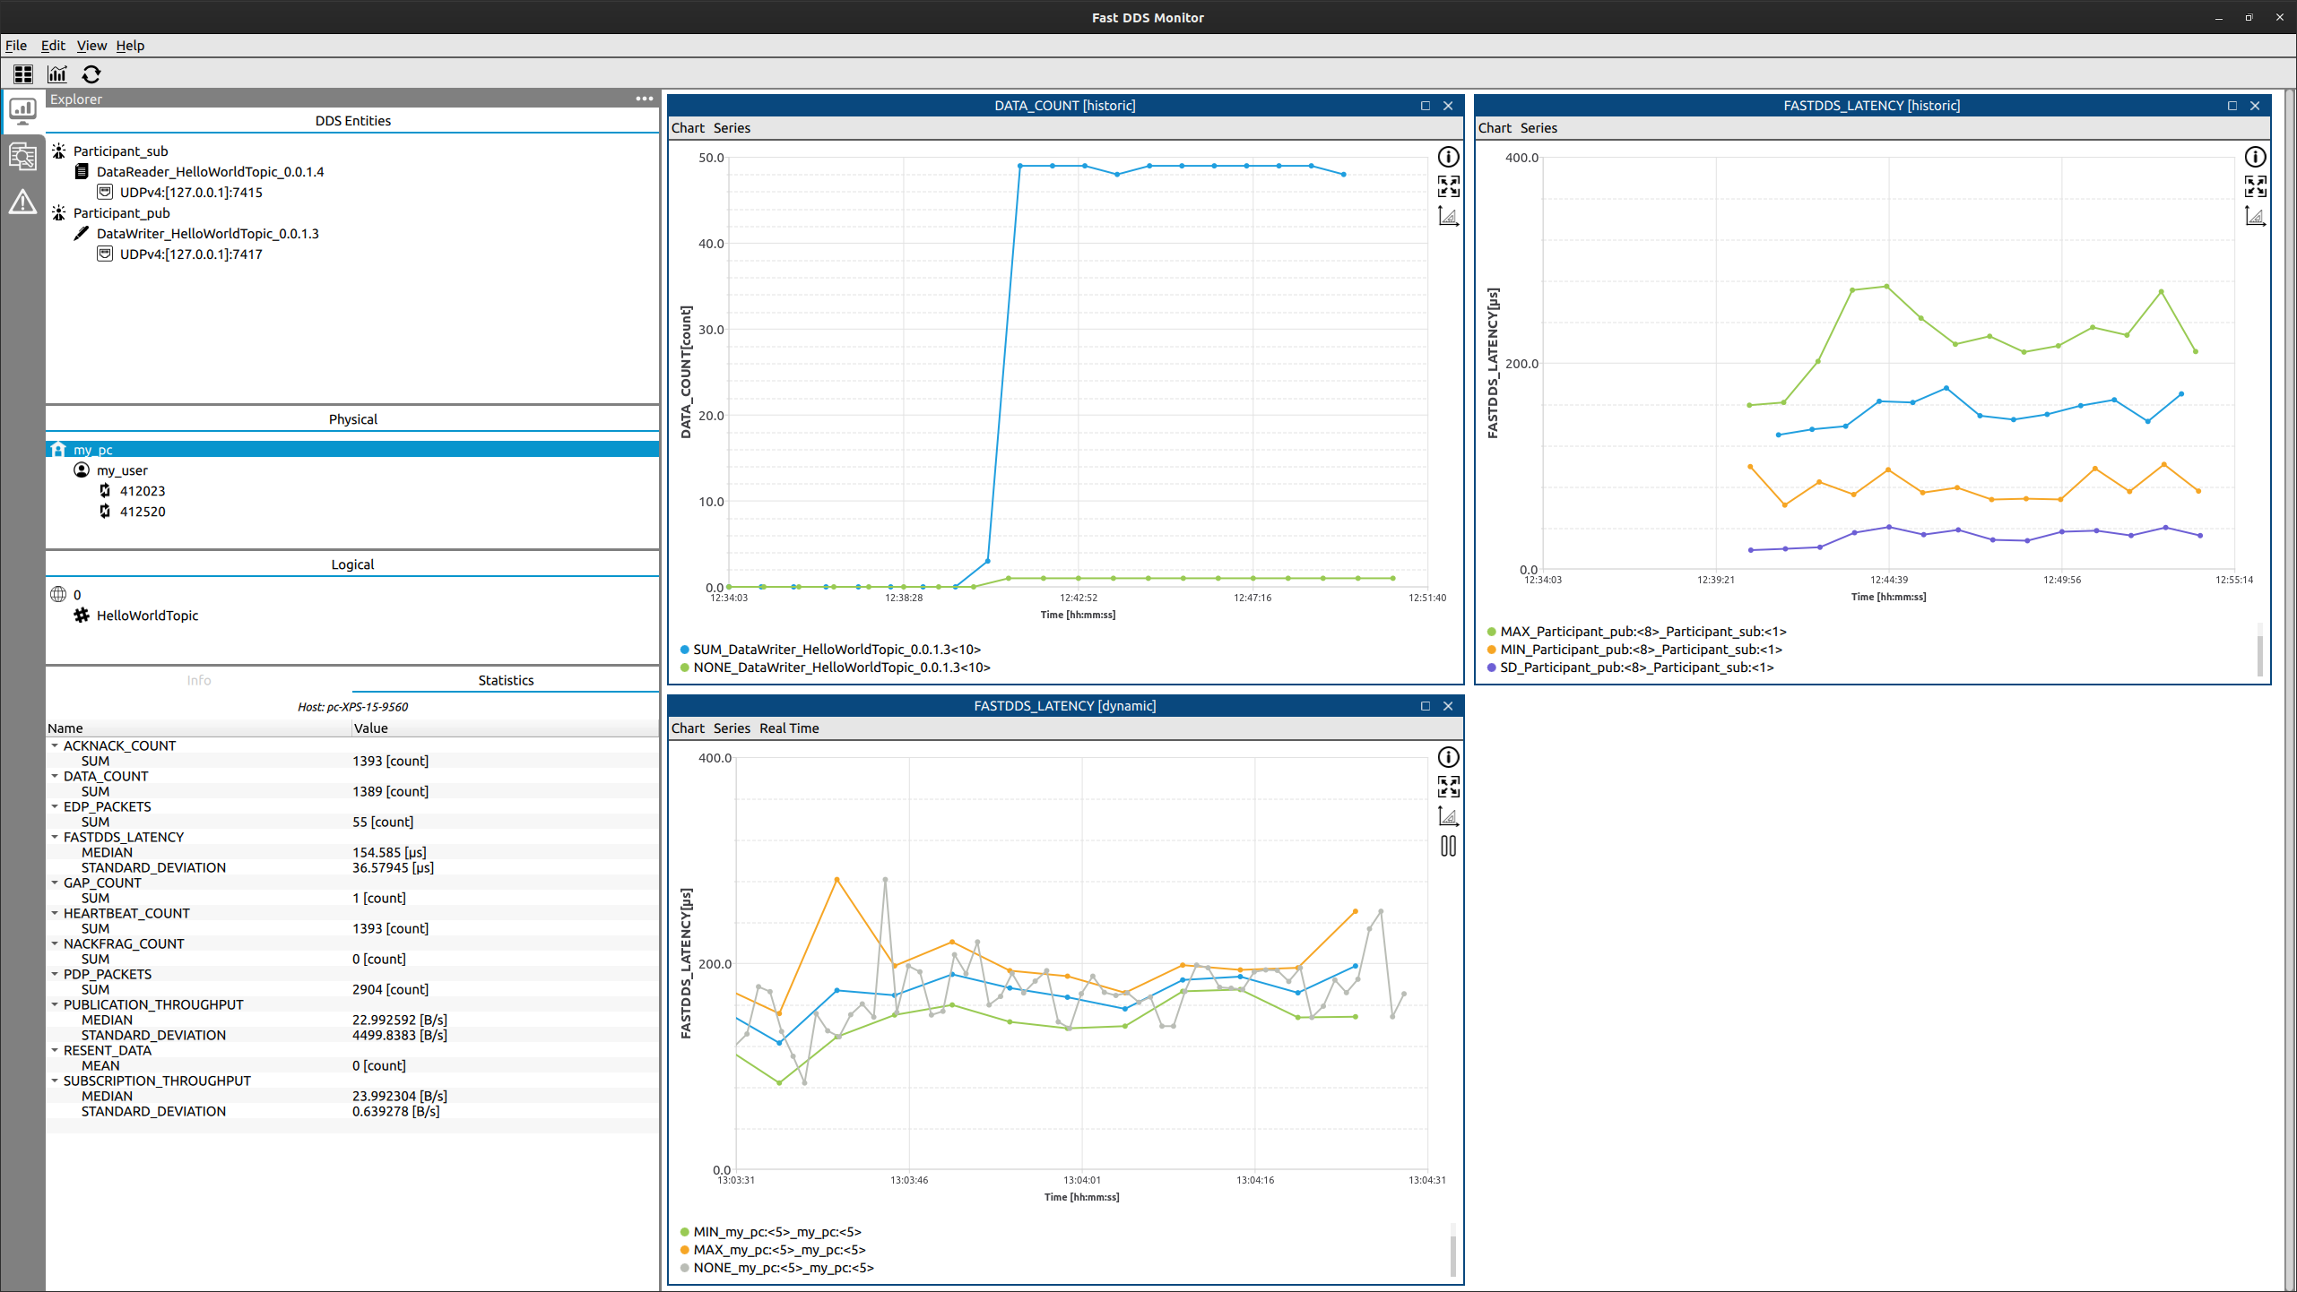Click SUM_DataWriter_HelloWorldTopic blue legend marker
The width and height of the screenshot is (2297, 1292).
(685, 650)
